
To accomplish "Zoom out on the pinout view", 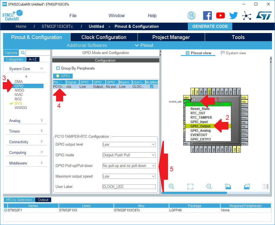I will [209, 186].
